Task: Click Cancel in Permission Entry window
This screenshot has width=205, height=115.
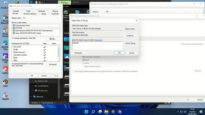Action: pos(200,100)
